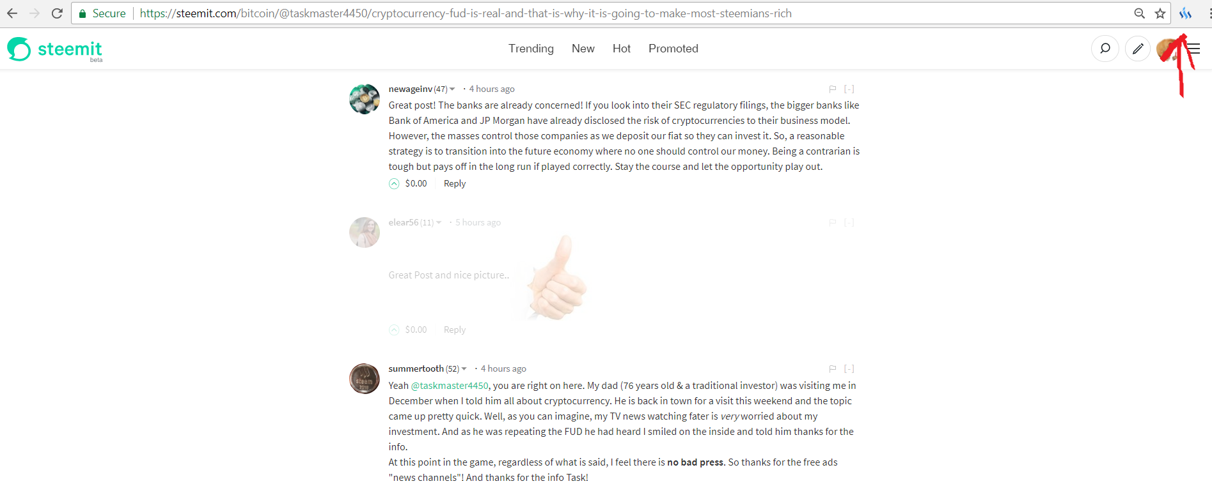1212x486 pixels.
Task: Upvote newageinv's comment
Action: 394,184
